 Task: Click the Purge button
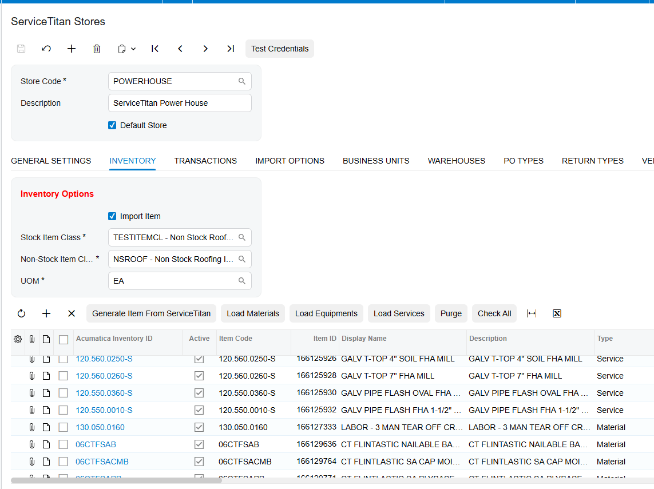click(x=451, y=313)
